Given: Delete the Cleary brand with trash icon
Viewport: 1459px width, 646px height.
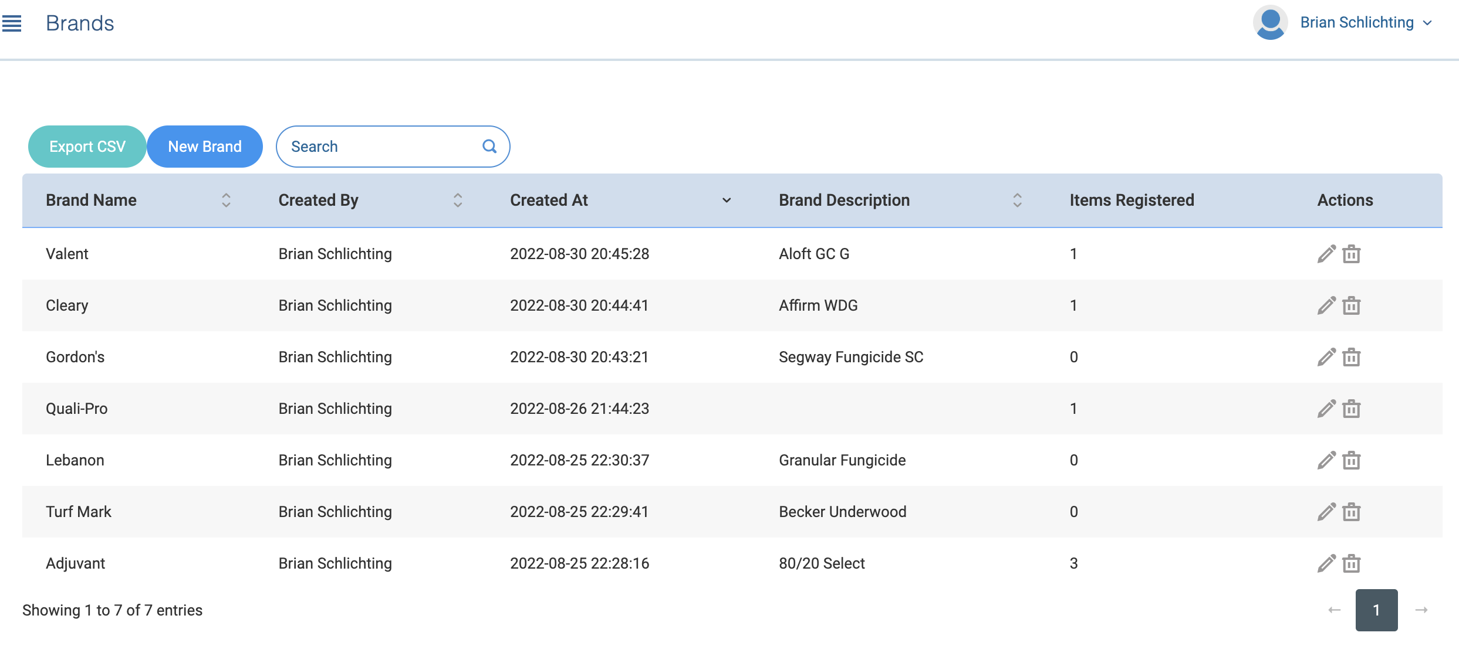Looking at the screenshot, I should tap(1351, 305).
